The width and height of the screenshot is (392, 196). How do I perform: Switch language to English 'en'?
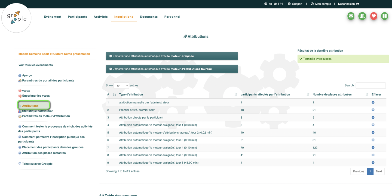[x=270, y=4]
